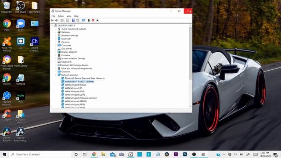Expand the Bluetooth category arrow
Screen dimensions: 281x158
coord(56,39)
